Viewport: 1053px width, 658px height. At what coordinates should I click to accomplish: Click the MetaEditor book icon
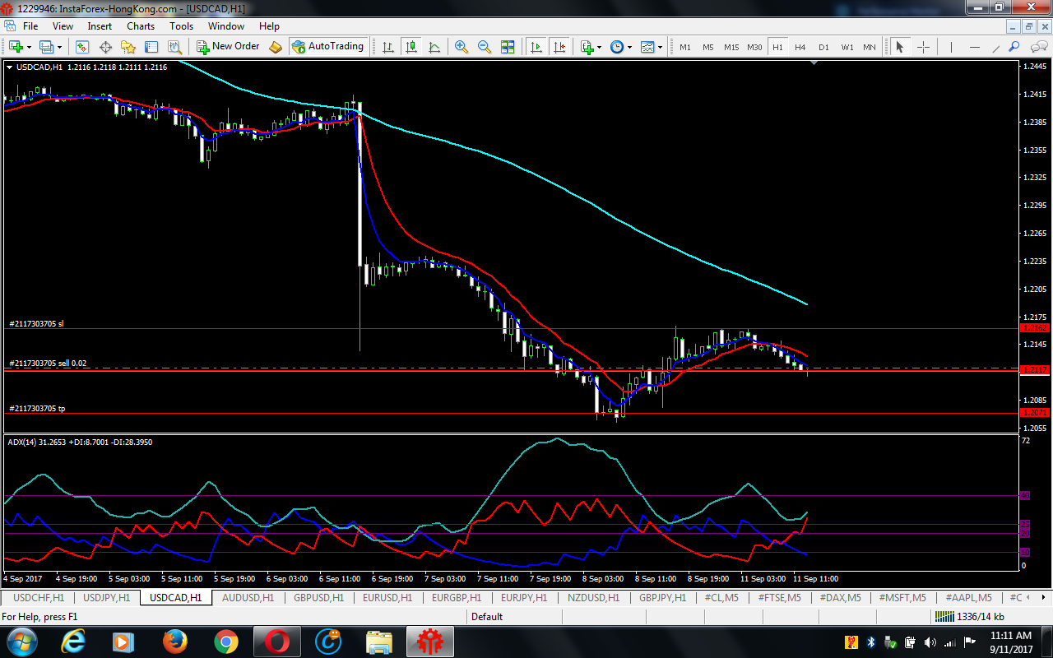pos(276,47)
